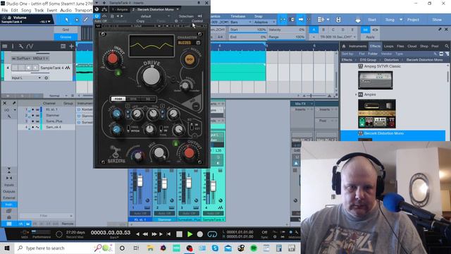Toggle the autoscroll arrow button
Image resolution: width=451 pixels, height=254 pixels.
[301, 20]
